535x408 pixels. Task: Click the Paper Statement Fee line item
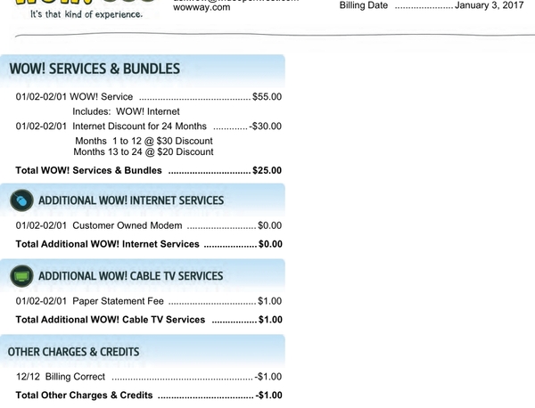click(x=149, y=301)
